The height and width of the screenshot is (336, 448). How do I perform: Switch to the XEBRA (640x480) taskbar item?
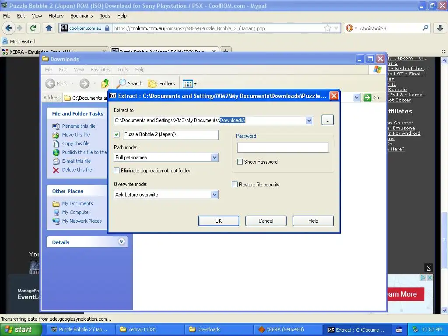click(287, 329)
